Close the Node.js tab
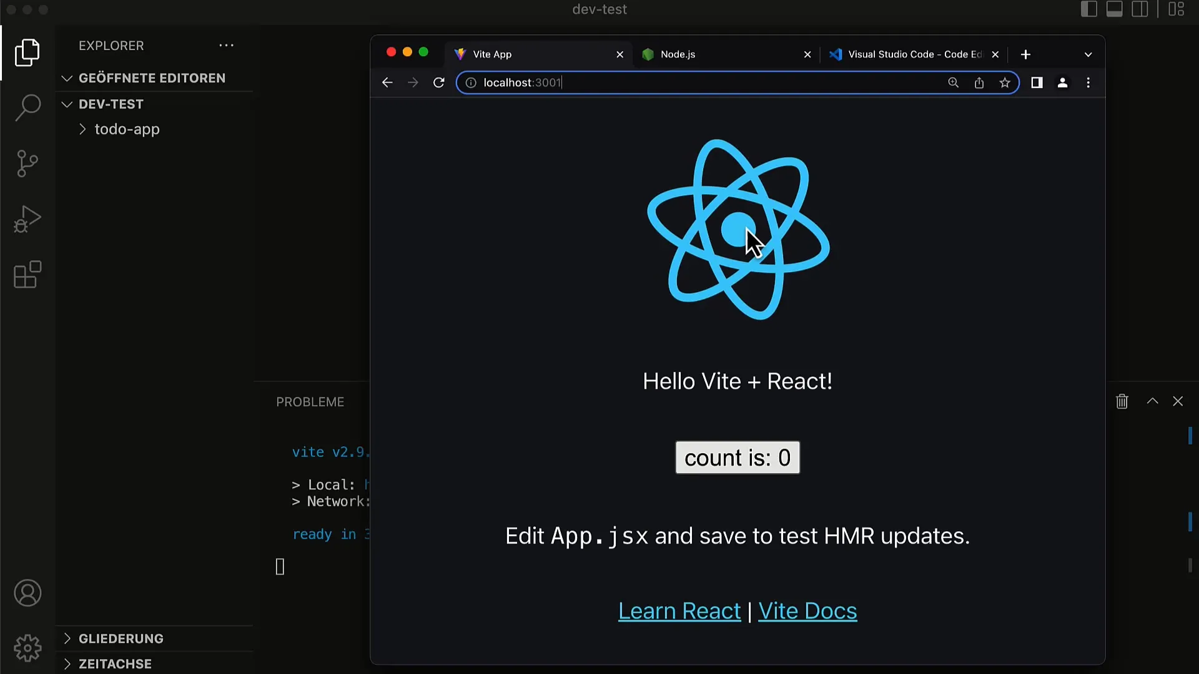1199x674 pixels. tap(807, 54)
